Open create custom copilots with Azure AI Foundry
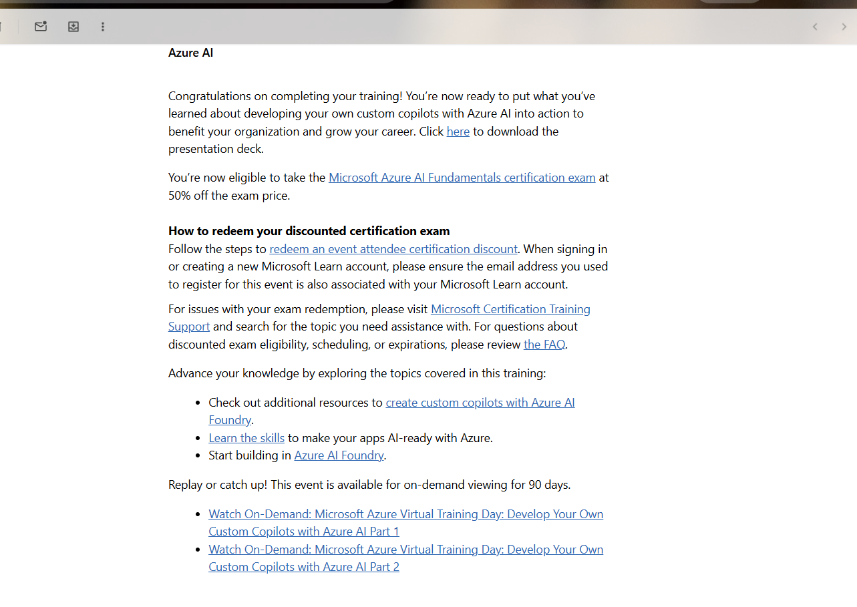 480,402
